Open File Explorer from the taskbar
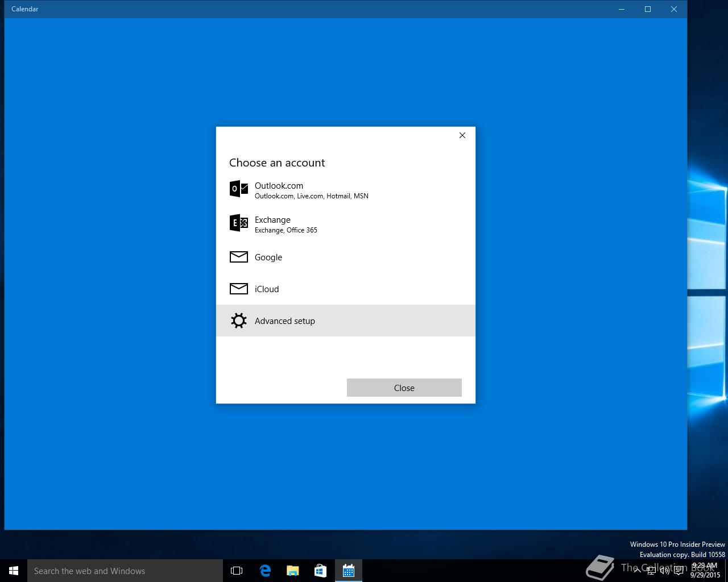The image size is (728, 582). click(x=293, y=571)
